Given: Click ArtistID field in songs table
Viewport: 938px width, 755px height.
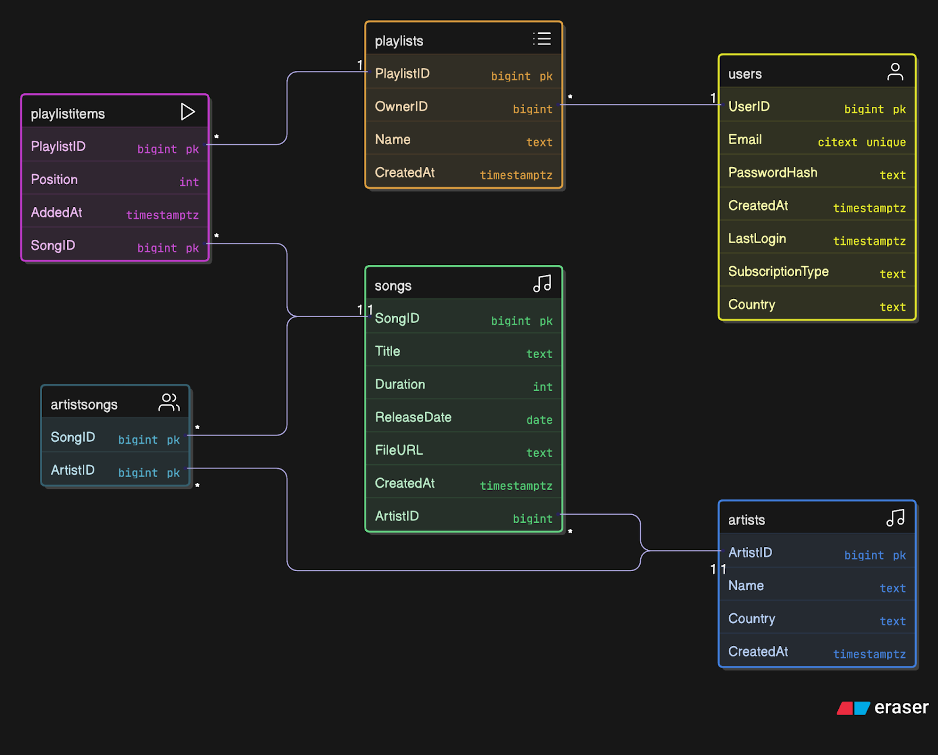Looking at the screenshot, I should click(x=464, y=515).
